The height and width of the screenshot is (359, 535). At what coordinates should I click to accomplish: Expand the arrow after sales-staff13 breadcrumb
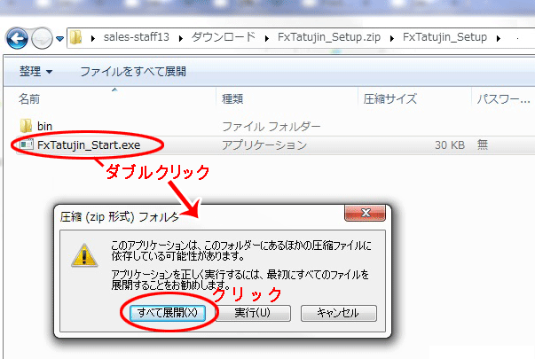point(181,38)
